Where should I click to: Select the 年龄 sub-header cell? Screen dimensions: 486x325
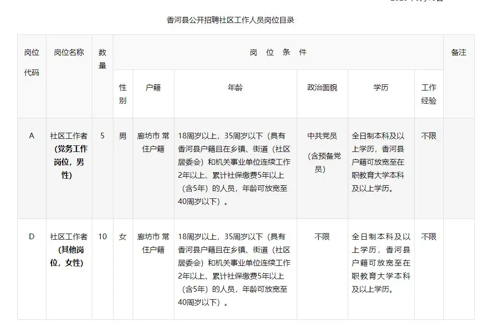(235, 88)
